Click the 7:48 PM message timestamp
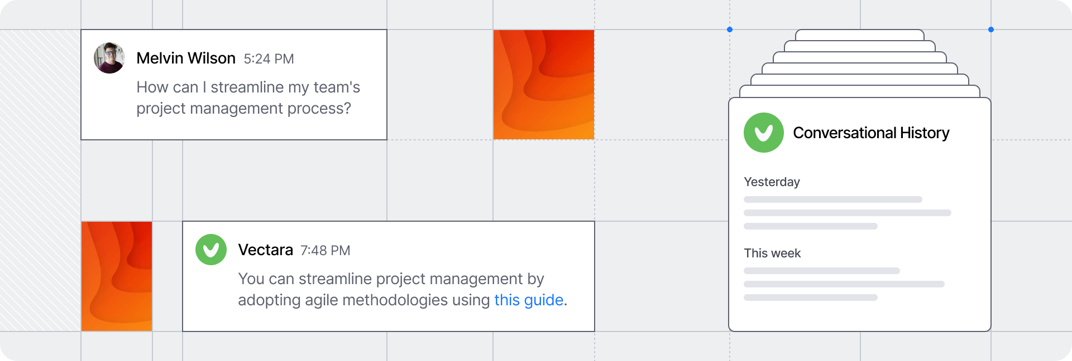 tap(326, 251)
